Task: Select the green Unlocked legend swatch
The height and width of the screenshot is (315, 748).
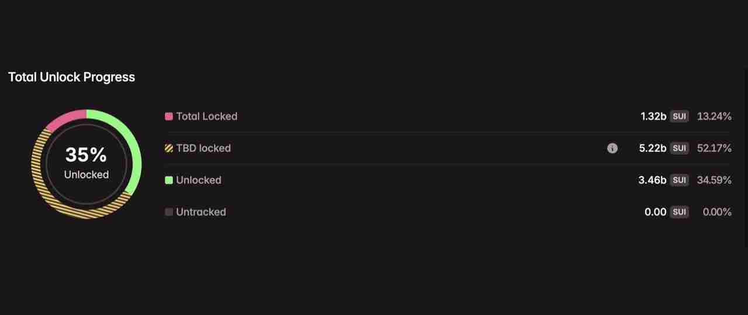Action: click(x=169, y=180)
